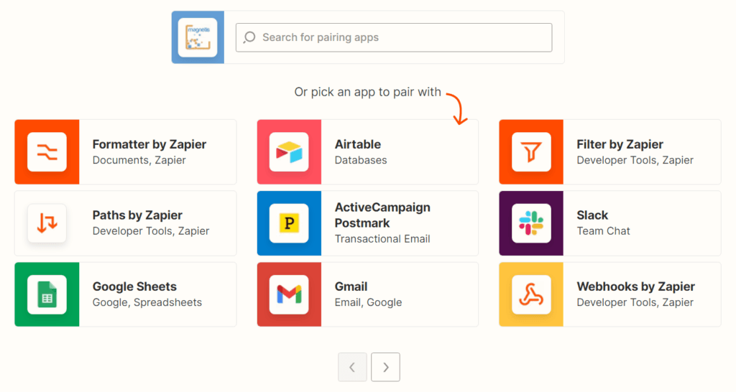The image size is (736, 392).
Task: Choose the Filter by Zapier funnel icon
Action: 531,152
